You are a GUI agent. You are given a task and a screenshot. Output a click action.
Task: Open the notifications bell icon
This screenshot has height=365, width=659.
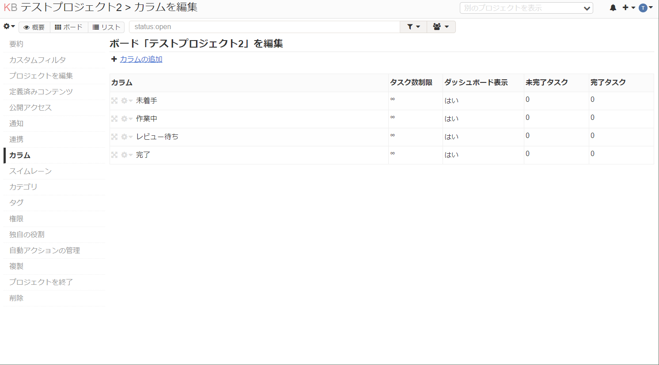[x=613, y=7]
